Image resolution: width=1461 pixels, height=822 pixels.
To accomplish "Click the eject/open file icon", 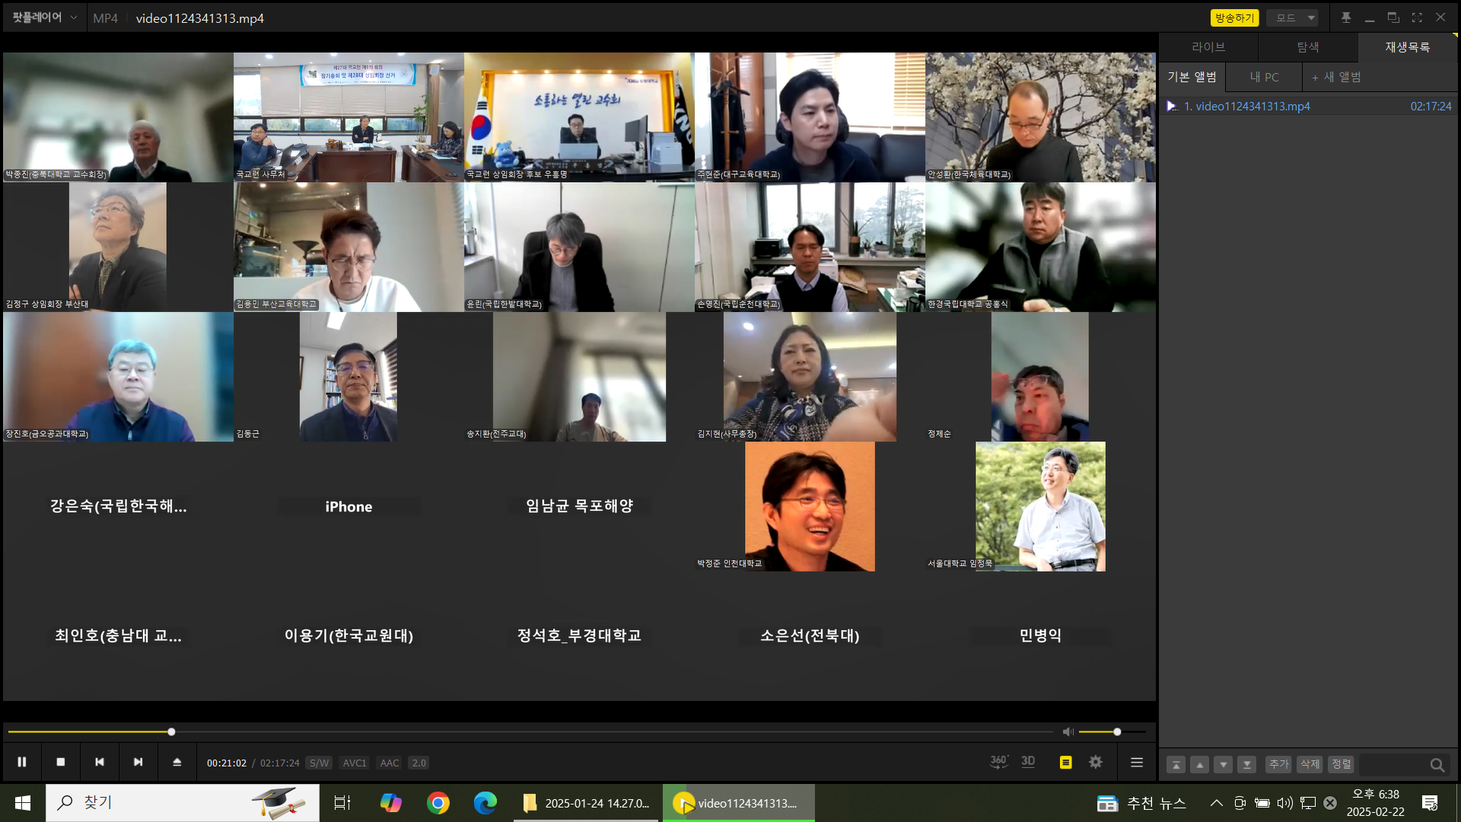I will 177,762.
